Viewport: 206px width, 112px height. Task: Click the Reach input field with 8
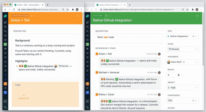(x=171, y=75)
